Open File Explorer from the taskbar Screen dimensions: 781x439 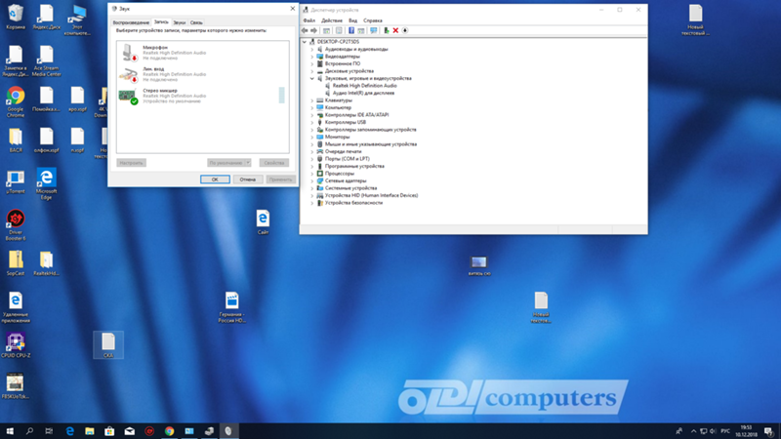(90, 431)
